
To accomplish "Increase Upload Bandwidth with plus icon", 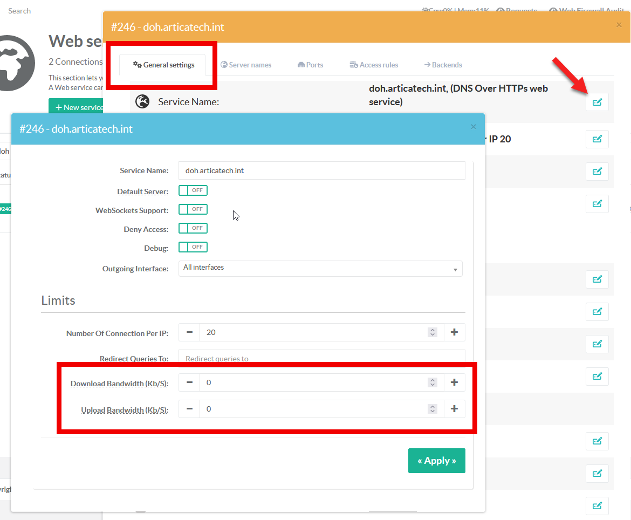I will click(x=454, y=409).
